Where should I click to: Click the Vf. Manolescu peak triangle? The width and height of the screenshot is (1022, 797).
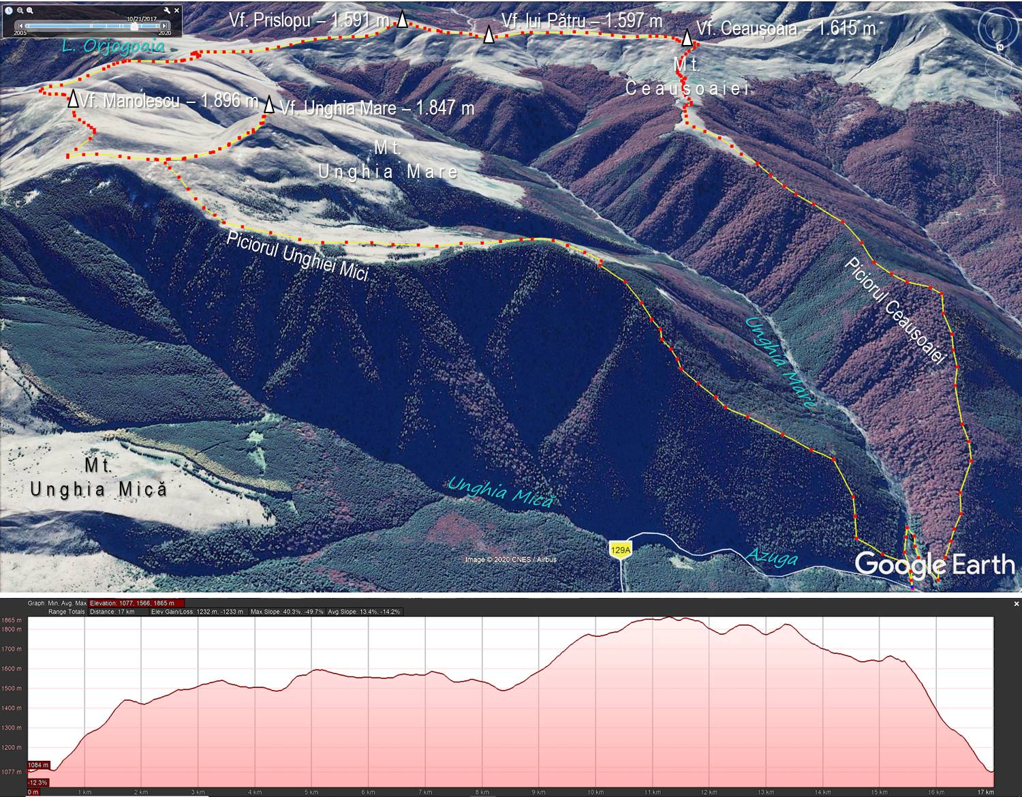(x=73, y=99)
